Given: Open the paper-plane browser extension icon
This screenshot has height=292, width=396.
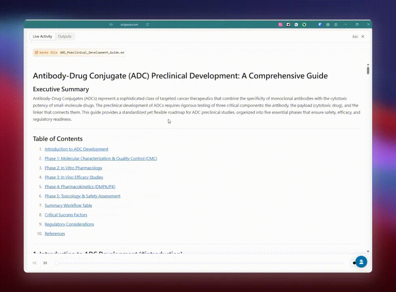Looking at the screenshot, I should tap(288, 24).
